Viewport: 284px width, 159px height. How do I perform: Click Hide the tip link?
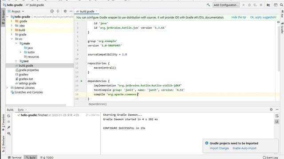(x=239, y=17)
